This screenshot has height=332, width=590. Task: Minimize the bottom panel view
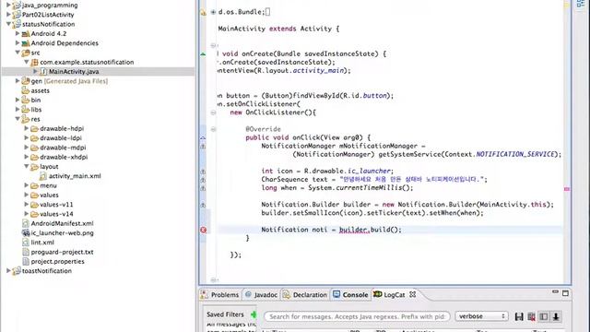[555, 292]
